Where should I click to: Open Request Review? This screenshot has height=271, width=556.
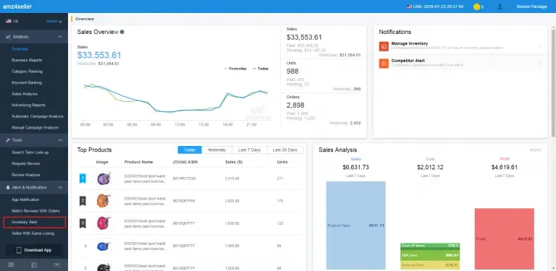click(25, 163)
